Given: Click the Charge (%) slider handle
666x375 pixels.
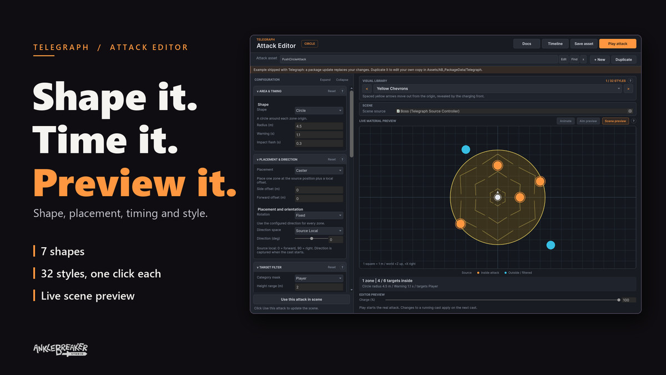Looking at the screenshot, I should pyautogui.click(x=619, y=300).
